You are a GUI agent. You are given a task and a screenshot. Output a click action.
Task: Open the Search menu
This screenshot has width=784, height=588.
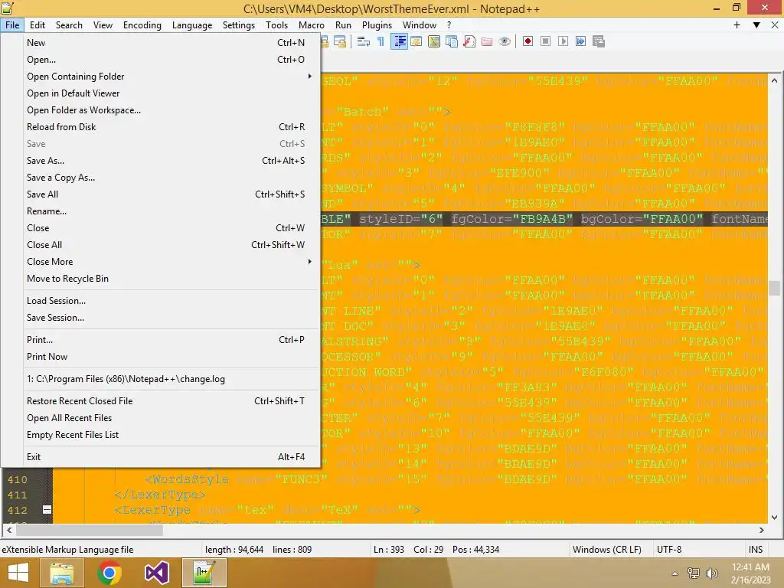(x=69, y=25)
